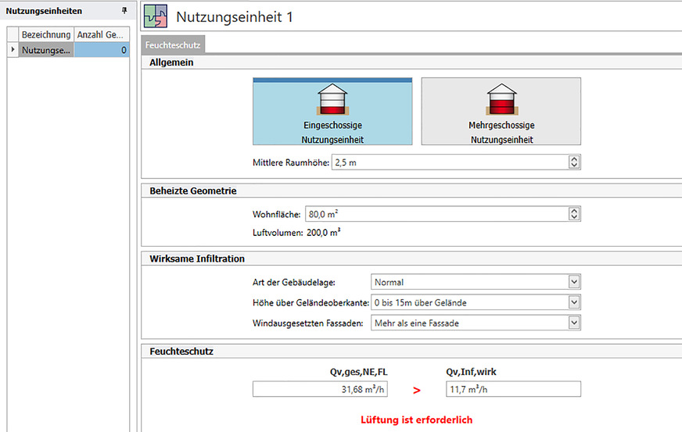
Task: Click the Nutzungseinheit puzzle icon in header
Action: 156,16
